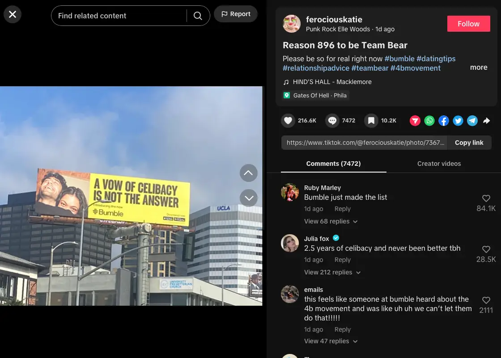
Task: Share the video on Twitter
Action: [x=458, y=120]
